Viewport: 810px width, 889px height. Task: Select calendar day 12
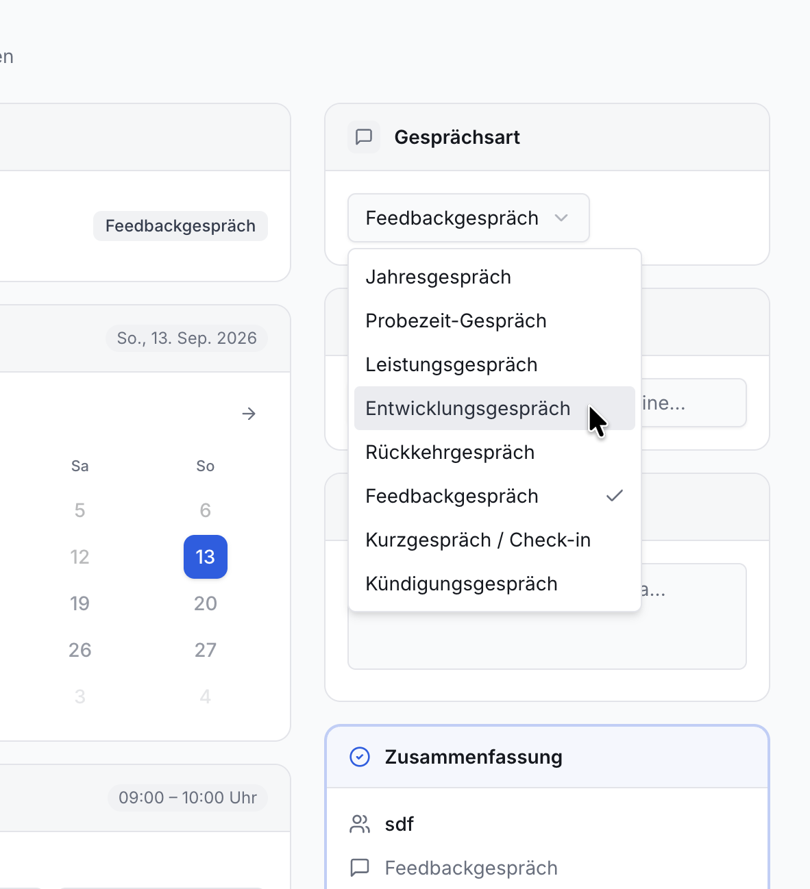(80, 557)
